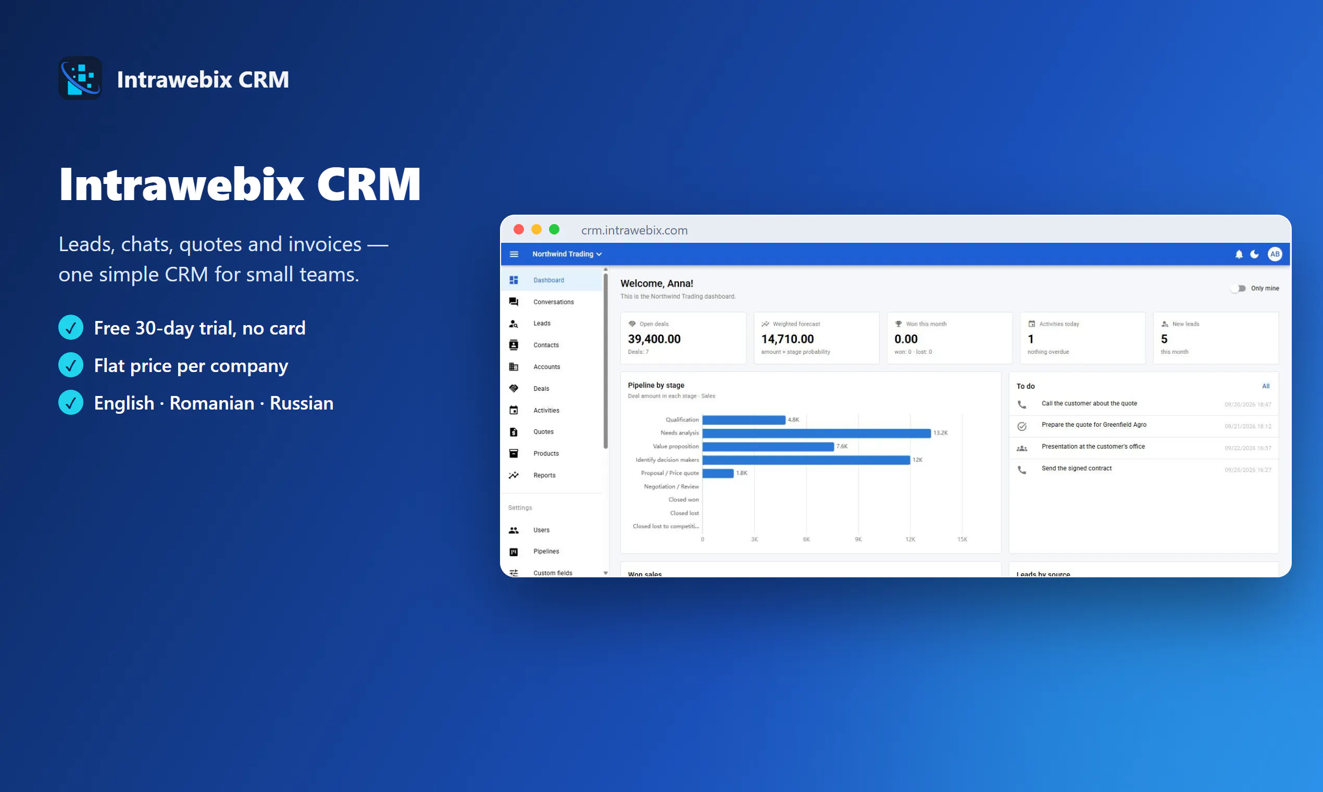This screenshot has height=792, width=1323.
Task: Open the Reports menu item
Action: 552,475
